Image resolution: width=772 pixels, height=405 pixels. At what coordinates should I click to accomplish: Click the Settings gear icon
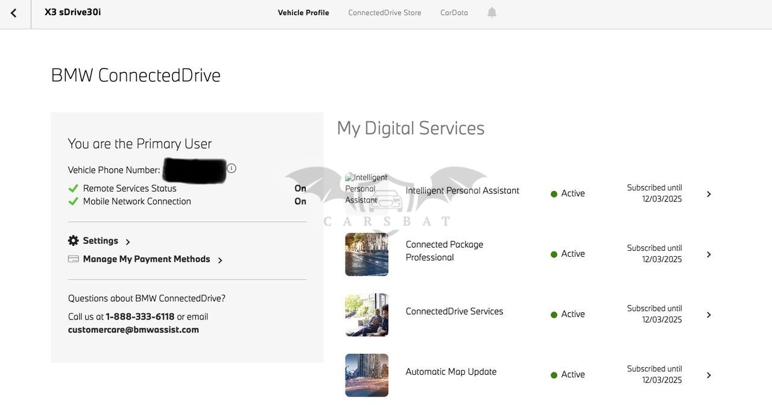pos(74,240)
